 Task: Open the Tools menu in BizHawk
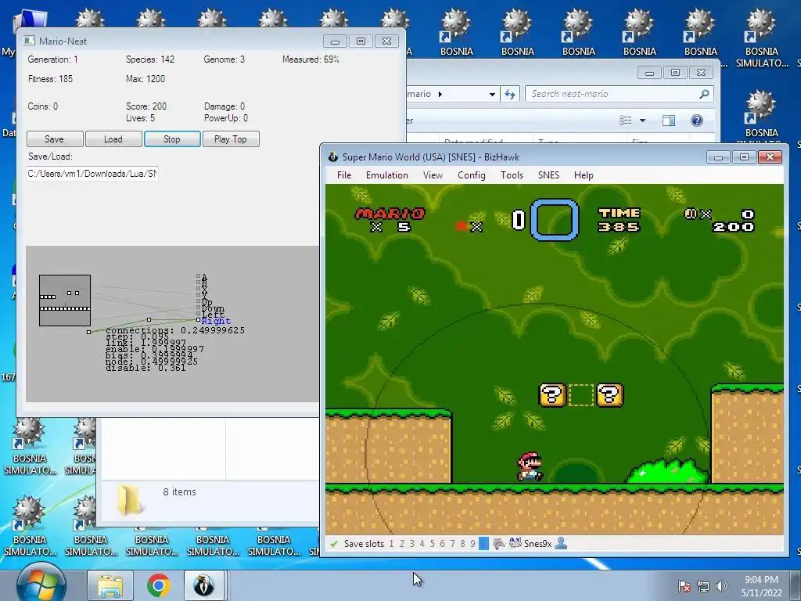point(512,175)
